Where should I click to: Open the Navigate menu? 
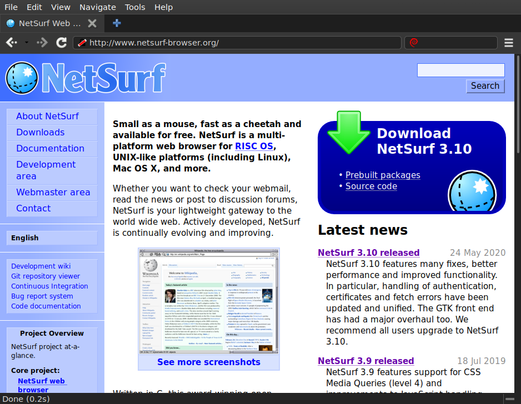98,7
